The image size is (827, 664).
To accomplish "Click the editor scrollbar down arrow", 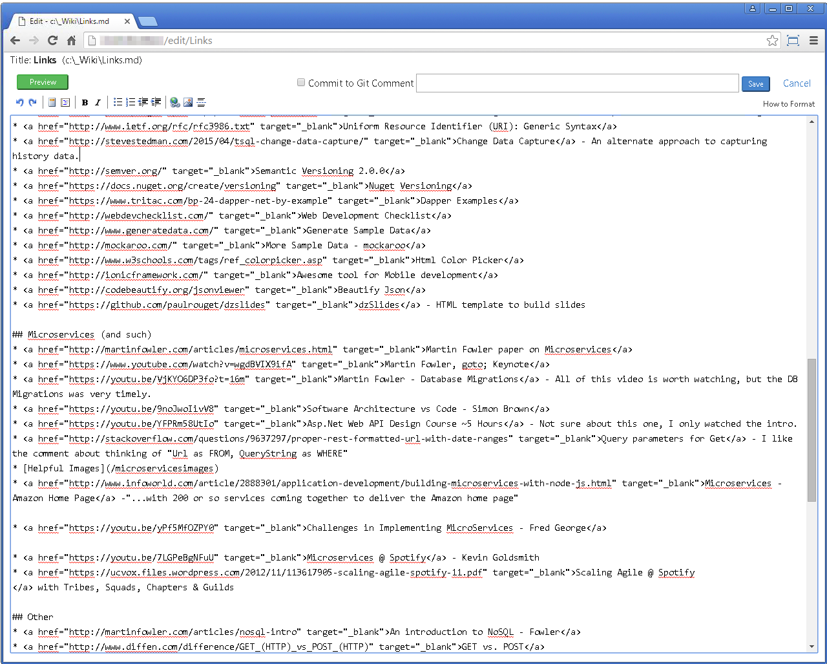I will [812, 647].
